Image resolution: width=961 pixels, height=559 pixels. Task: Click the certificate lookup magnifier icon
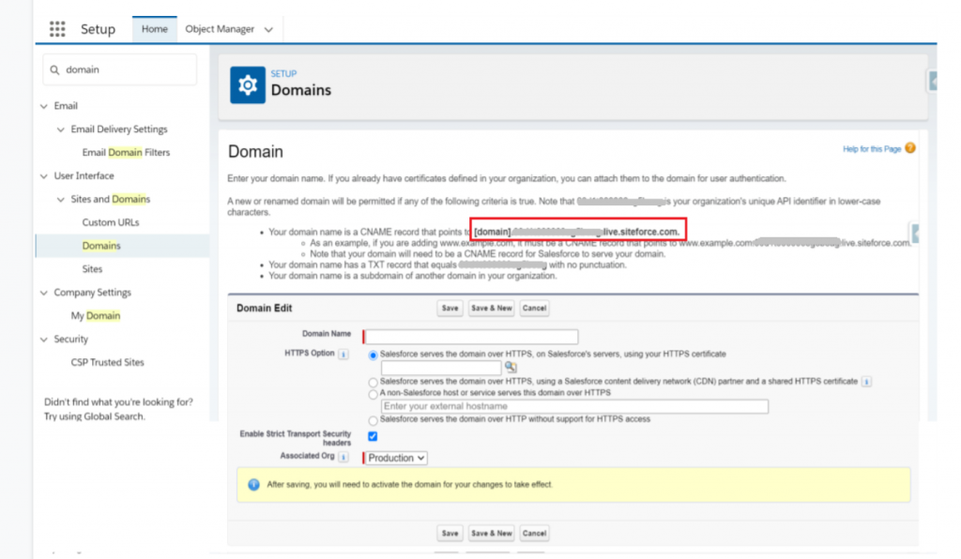tap(511, 368)
